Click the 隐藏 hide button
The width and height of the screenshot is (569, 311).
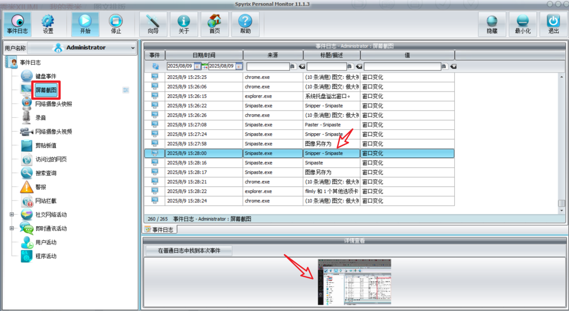click(x=492, y=24)
